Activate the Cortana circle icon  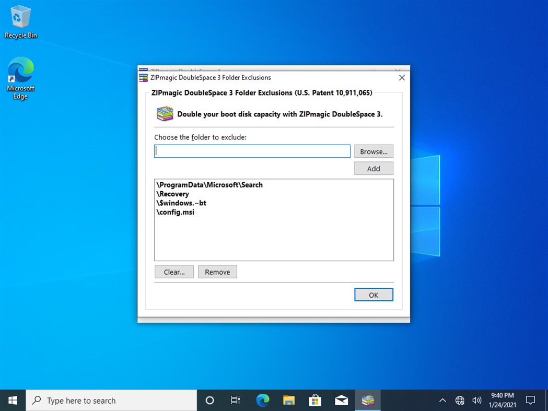209,400
